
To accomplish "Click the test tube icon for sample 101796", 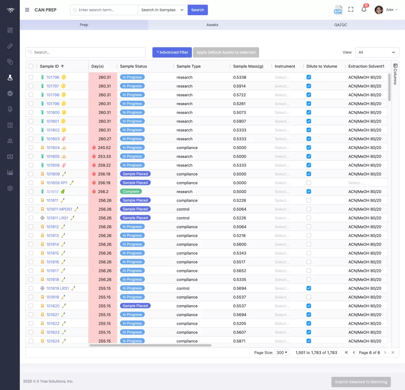I will (x=42, y=77).
